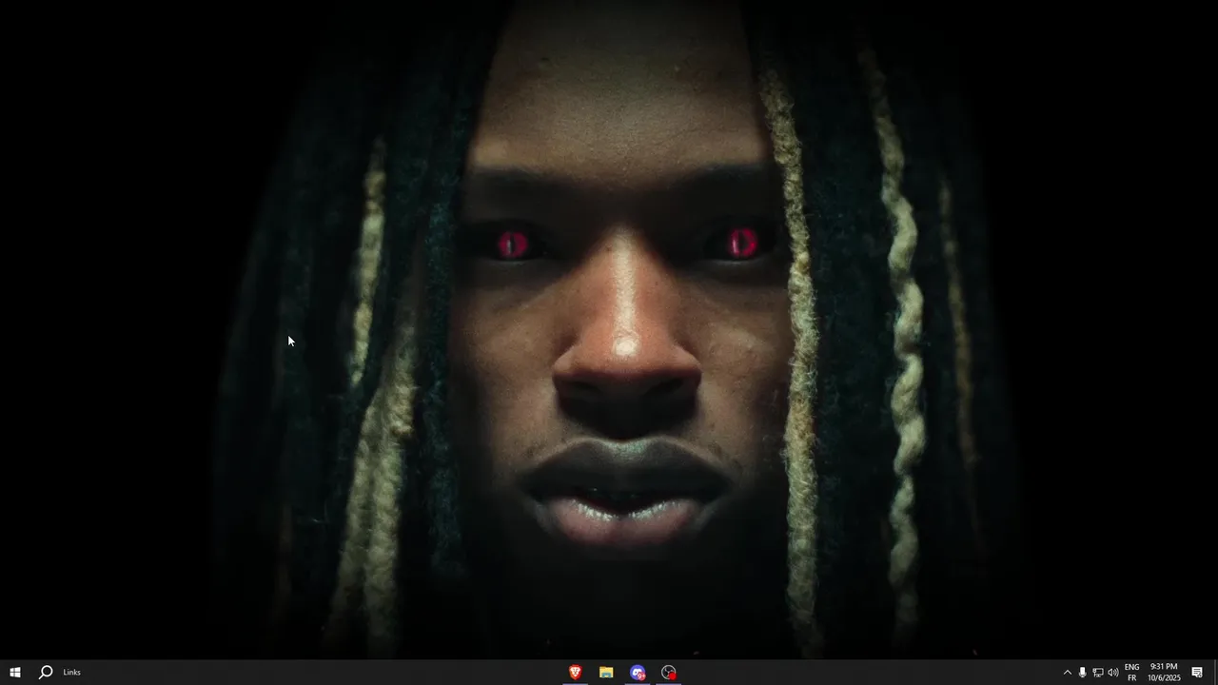Open Discord from the taskbar
The image size is (1218, 685).
[x=638, y=672]
